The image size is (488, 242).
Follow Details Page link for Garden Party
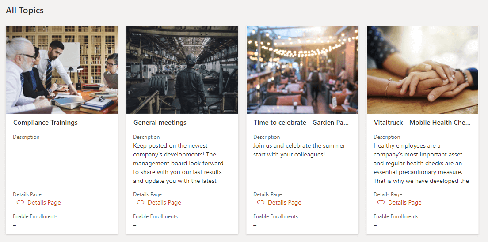pos(285,203)
